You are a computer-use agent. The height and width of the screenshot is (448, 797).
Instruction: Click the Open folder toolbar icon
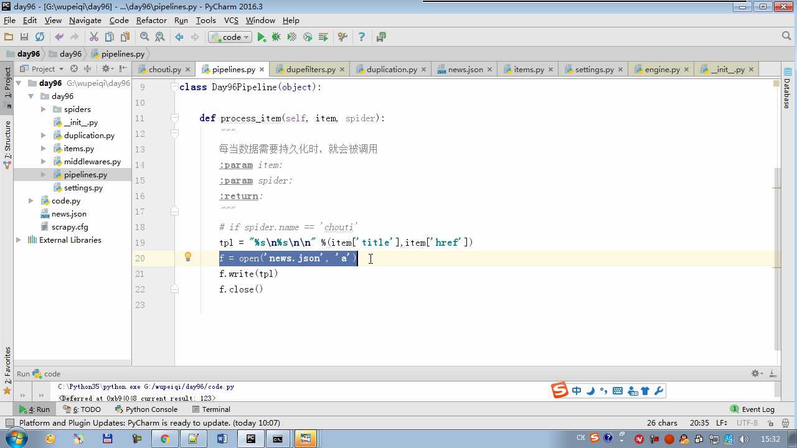(x=9, y=37)
